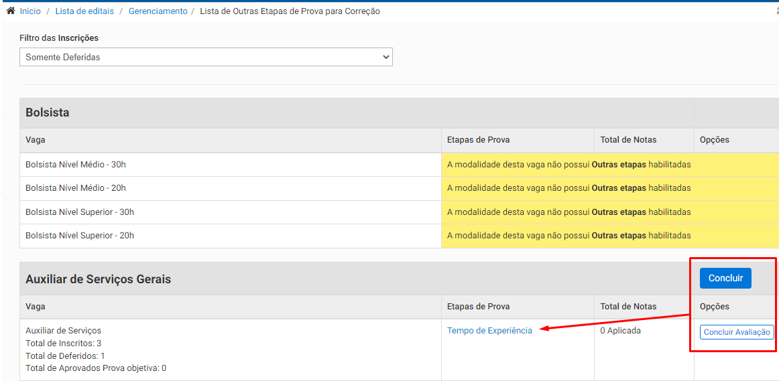Click the 0 Aplicada total cell
The image size is (779, 381).
[620, 331]
